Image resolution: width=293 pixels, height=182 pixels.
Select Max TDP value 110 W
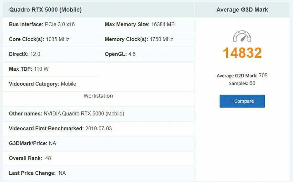tap(41, 69)
